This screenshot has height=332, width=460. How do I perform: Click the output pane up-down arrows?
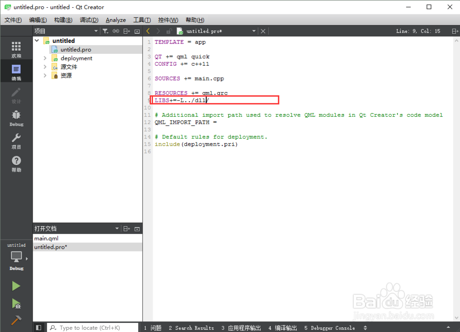tap(365, 328)
